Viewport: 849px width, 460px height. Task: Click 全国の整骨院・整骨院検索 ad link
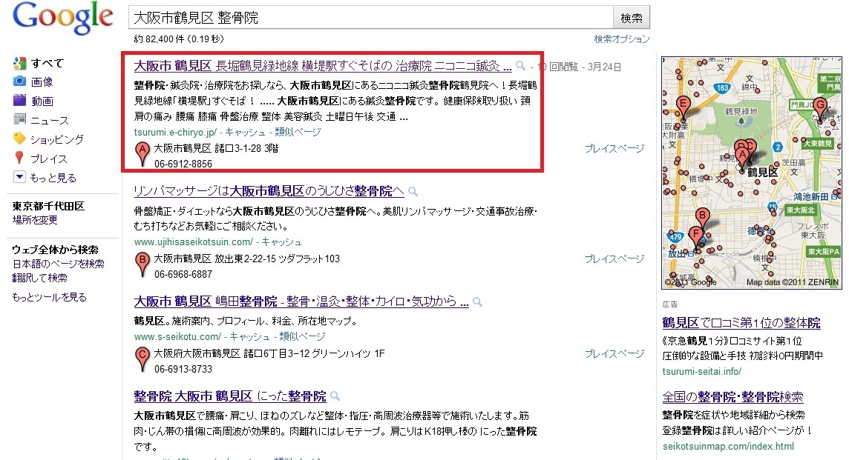click(x=732, y=397)
